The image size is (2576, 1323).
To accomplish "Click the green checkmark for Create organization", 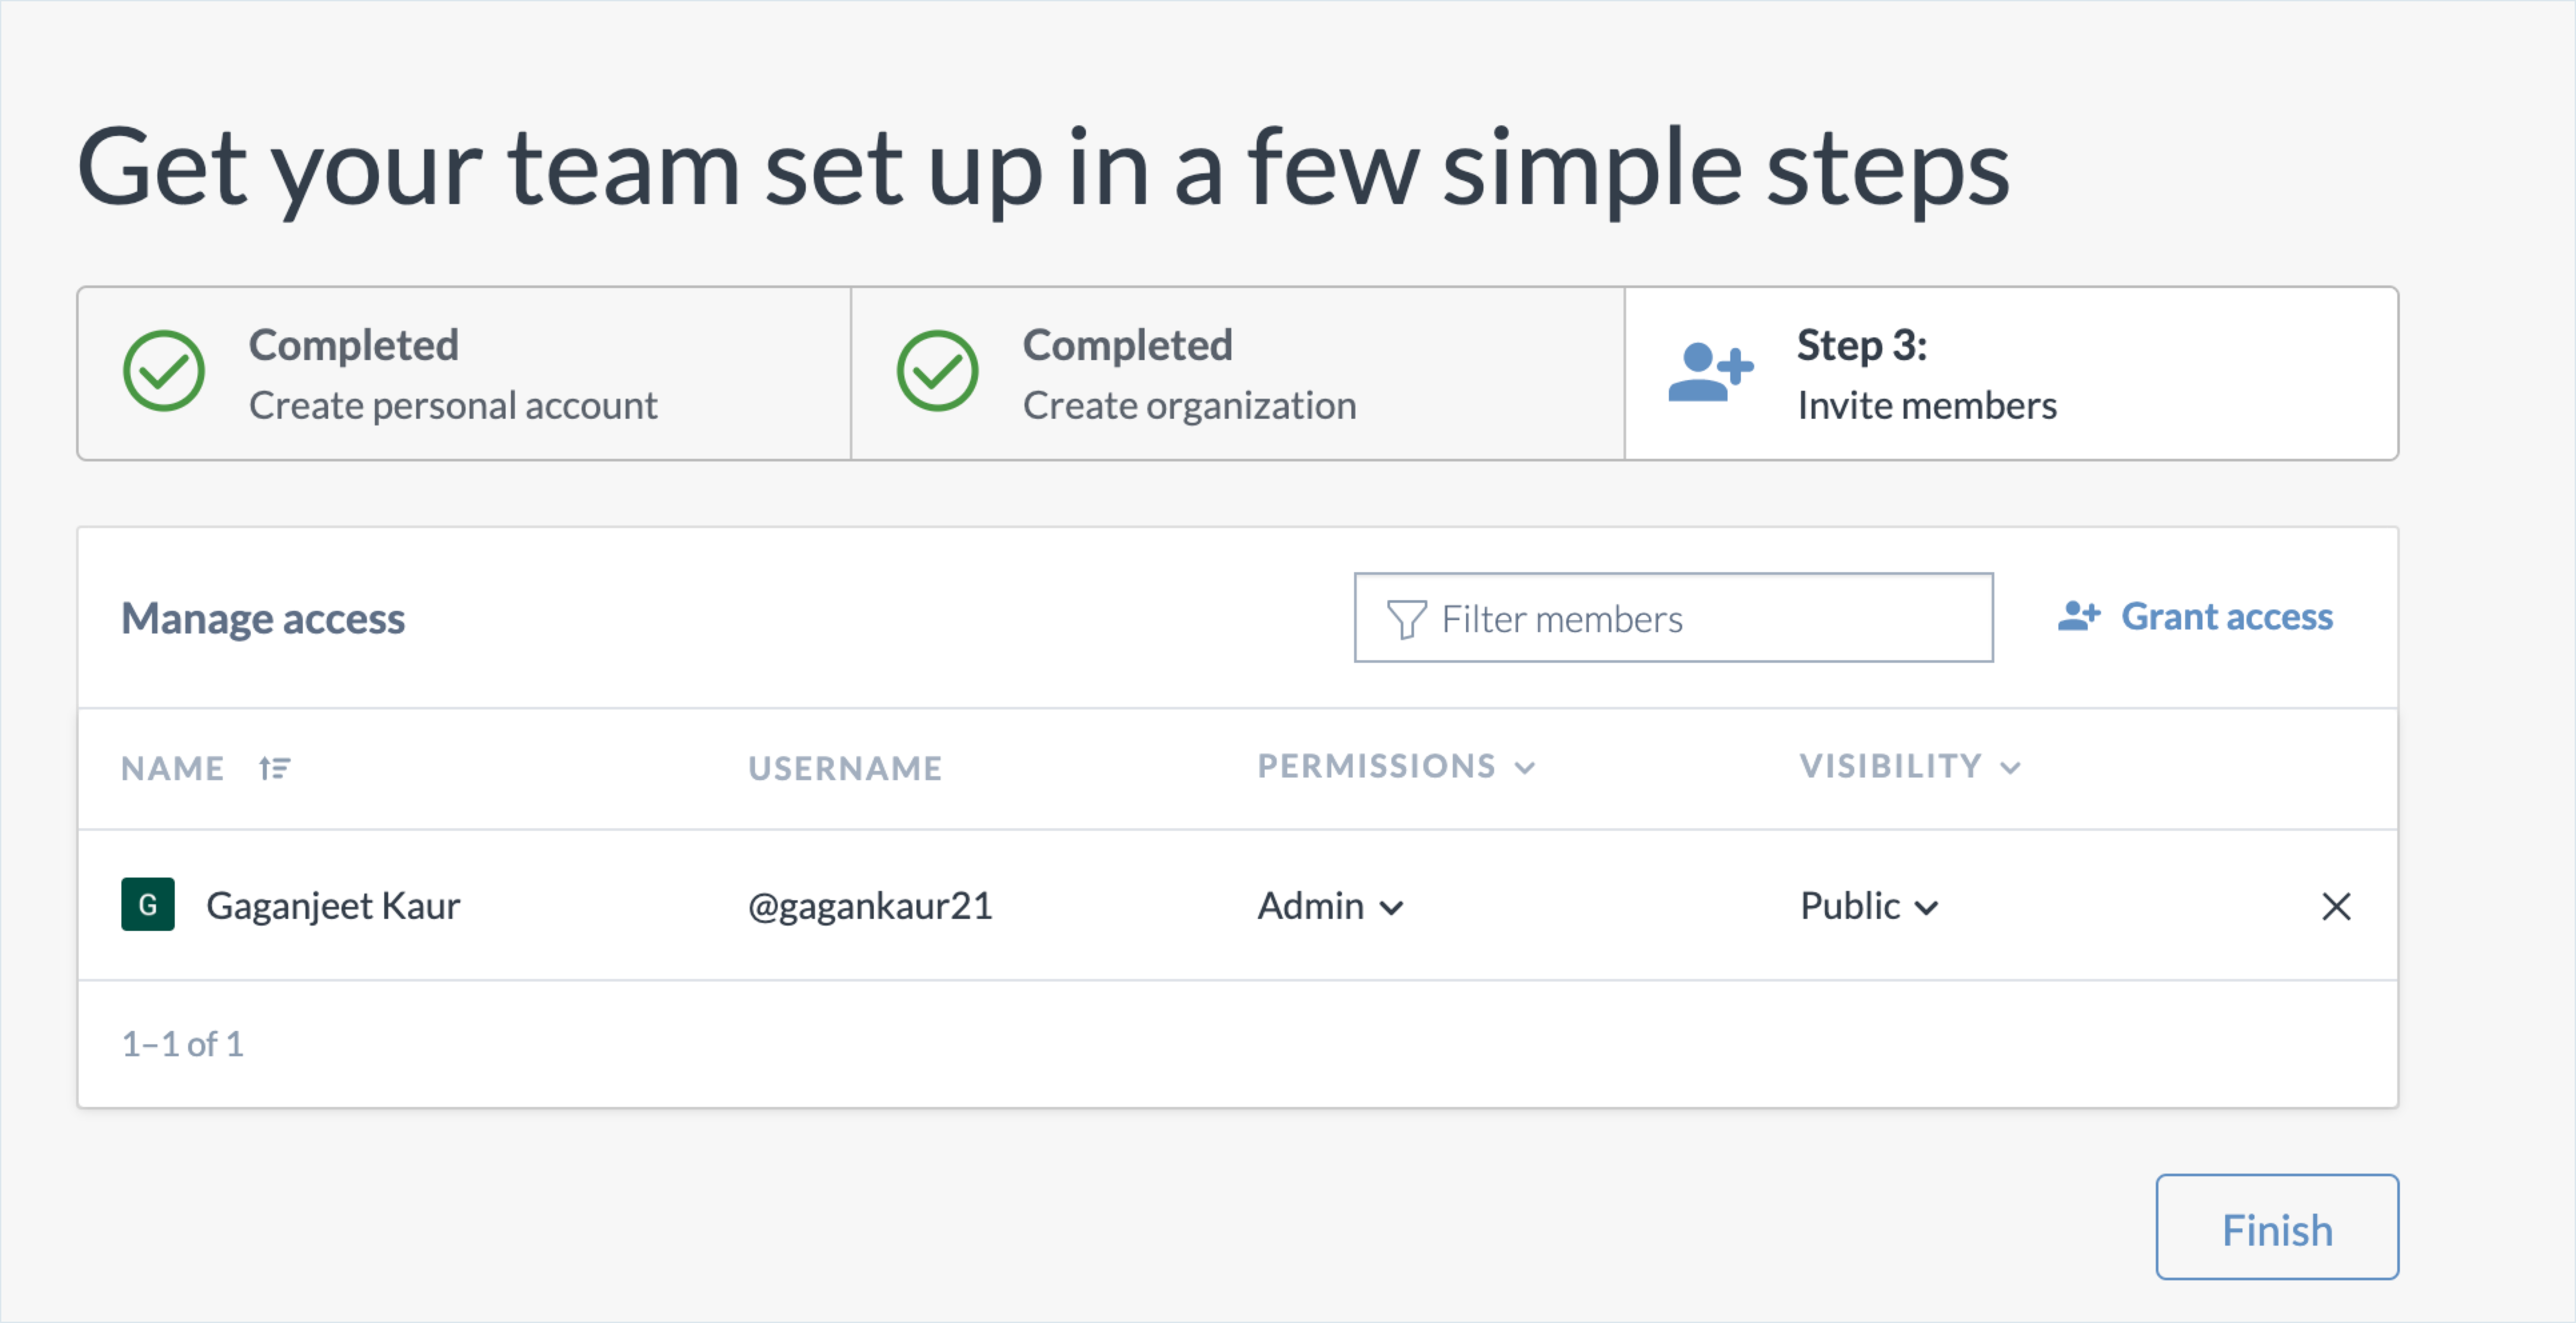I will pos(937,371).
